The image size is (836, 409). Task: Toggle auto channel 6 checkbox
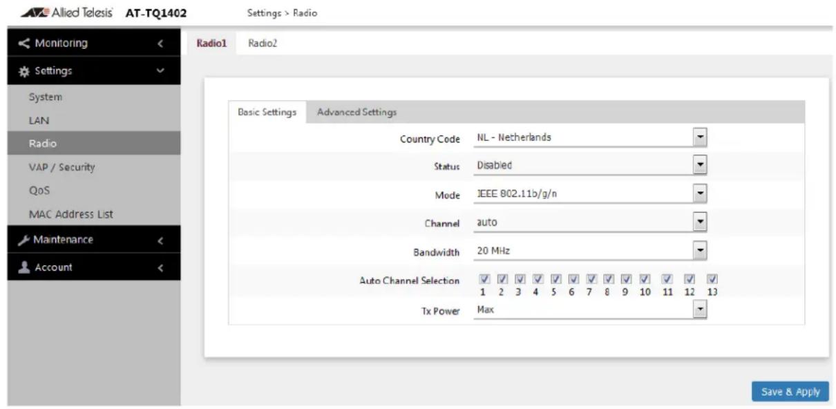(573, 280)
